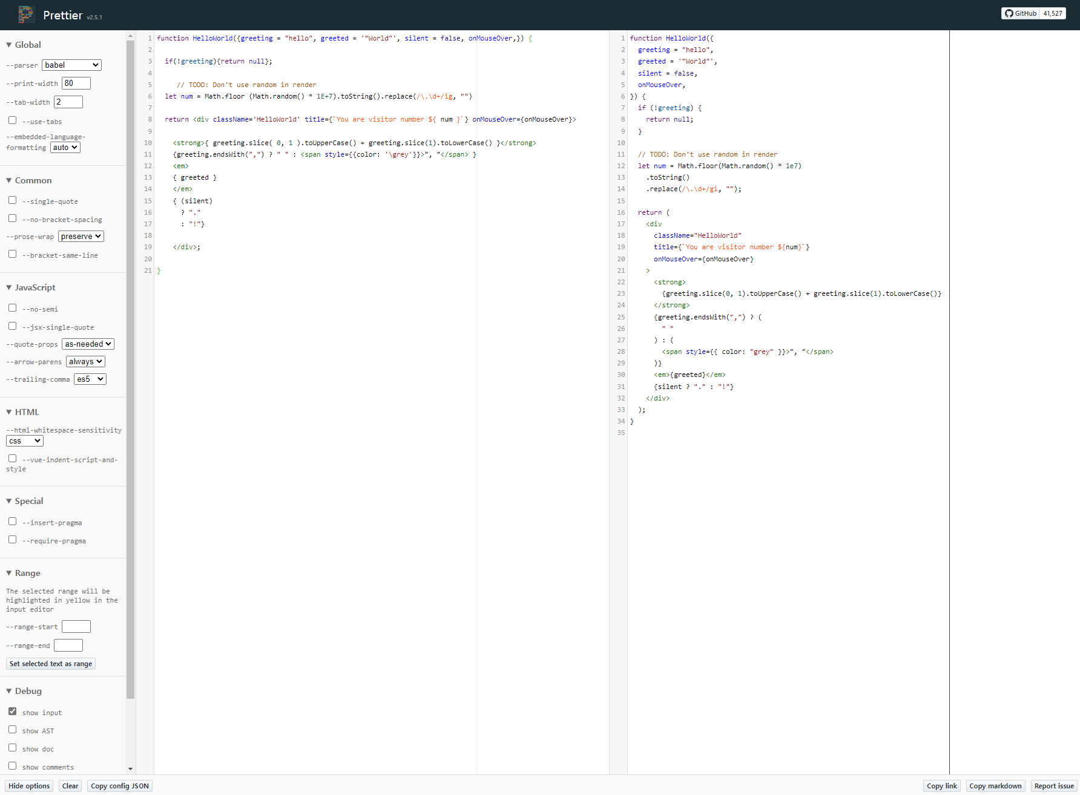
Task: Check the show AST checkbox
Action: point(12,730)
